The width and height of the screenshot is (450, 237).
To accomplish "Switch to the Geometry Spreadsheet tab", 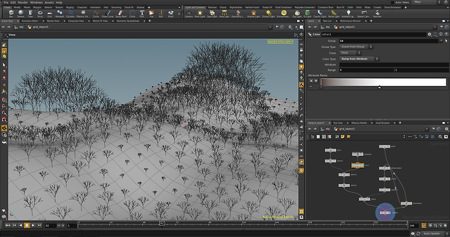I will click(129, 21).
